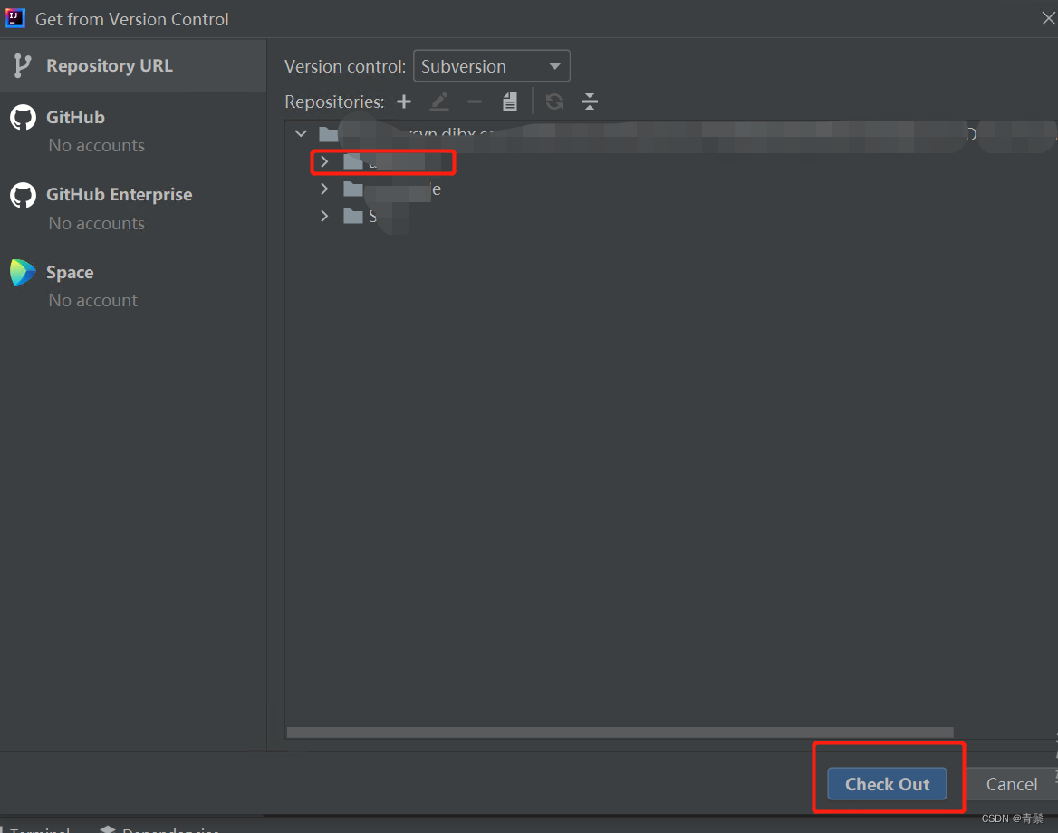Add a new repository with plus icon
The image size is (1058, 833).
[x=403, y=102]
